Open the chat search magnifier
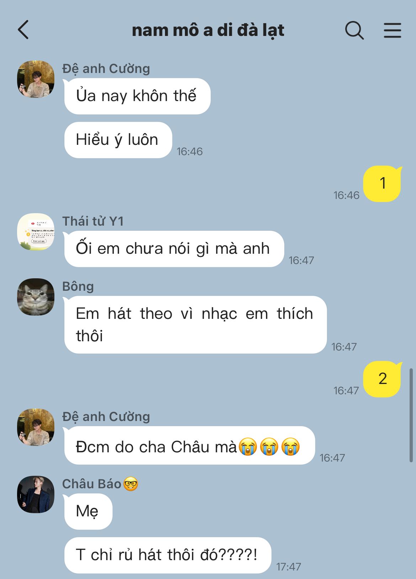Image resolution: width=416 pixels, height=579 pixels. [x=354, y=30]
